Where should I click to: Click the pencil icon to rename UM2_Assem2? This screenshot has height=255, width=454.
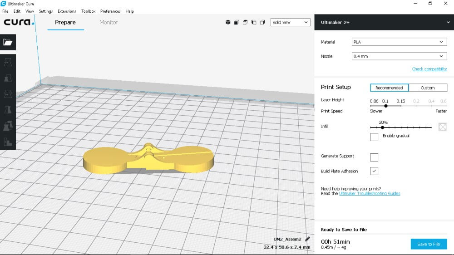(x=307, y=239)
